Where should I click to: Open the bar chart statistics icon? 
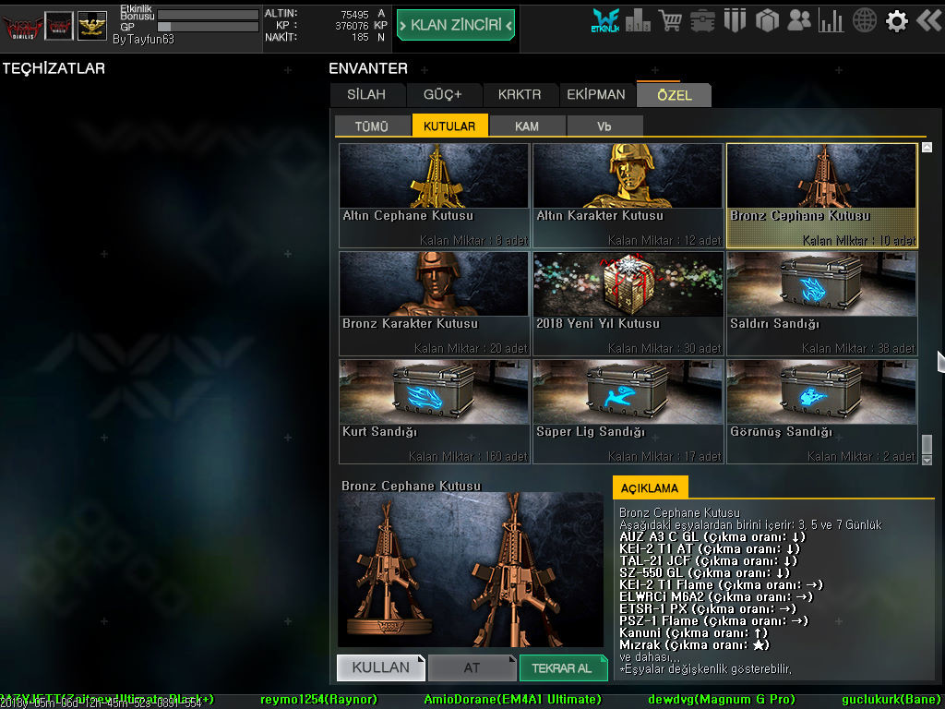pyautogui.click(x=831, y=21)
